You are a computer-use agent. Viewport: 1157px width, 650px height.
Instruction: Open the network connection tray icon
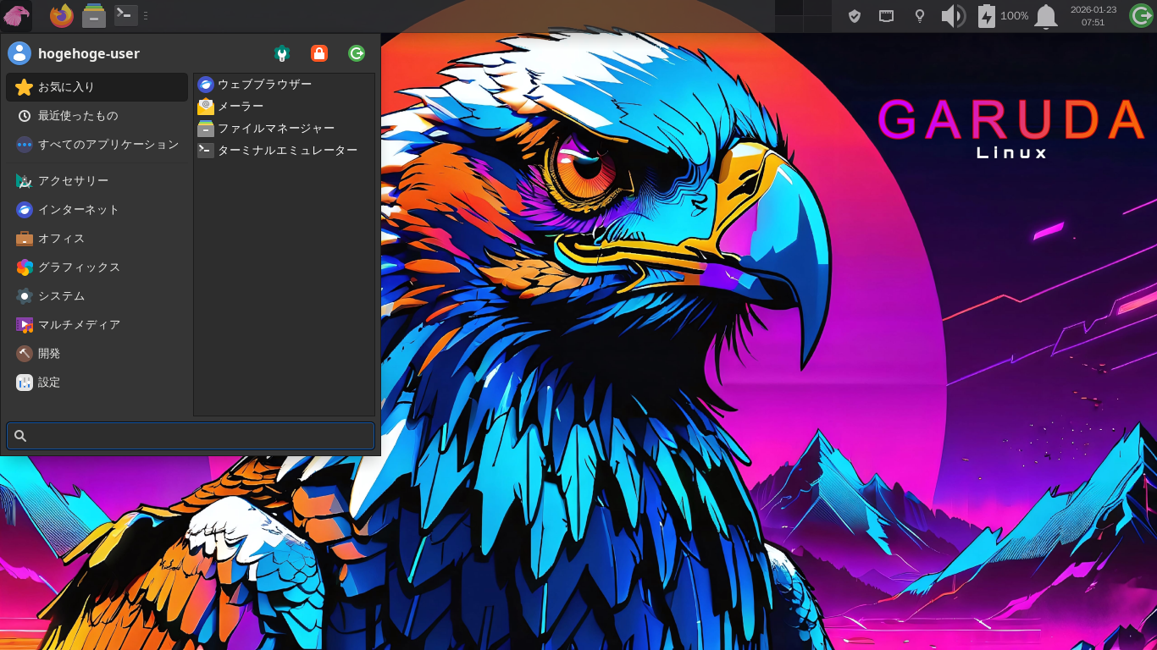[x=887, y=16]
